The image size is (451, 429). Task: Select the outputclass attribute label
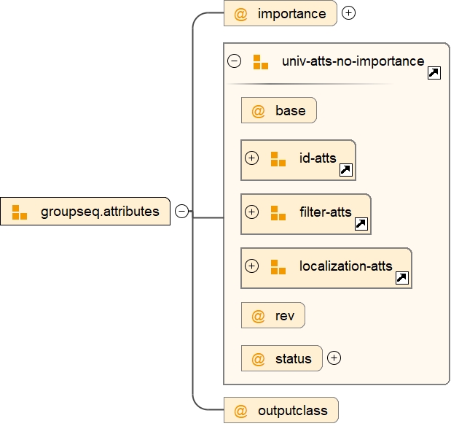[x=292, y=410]
